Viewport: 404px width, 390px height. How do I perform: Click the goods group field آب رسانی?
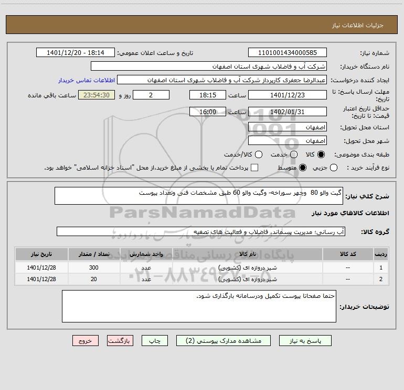click(x=201, y=231)
